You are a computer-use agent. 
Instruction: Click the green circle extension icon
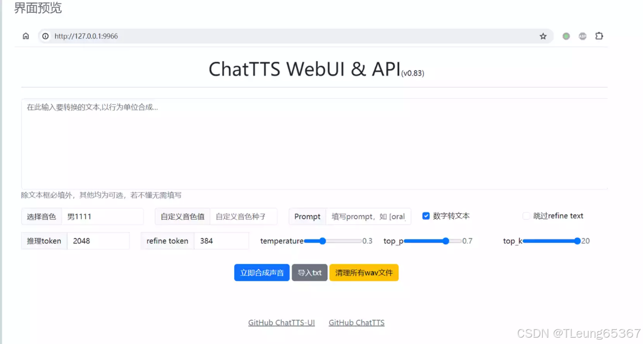click(x=566, y=36)
